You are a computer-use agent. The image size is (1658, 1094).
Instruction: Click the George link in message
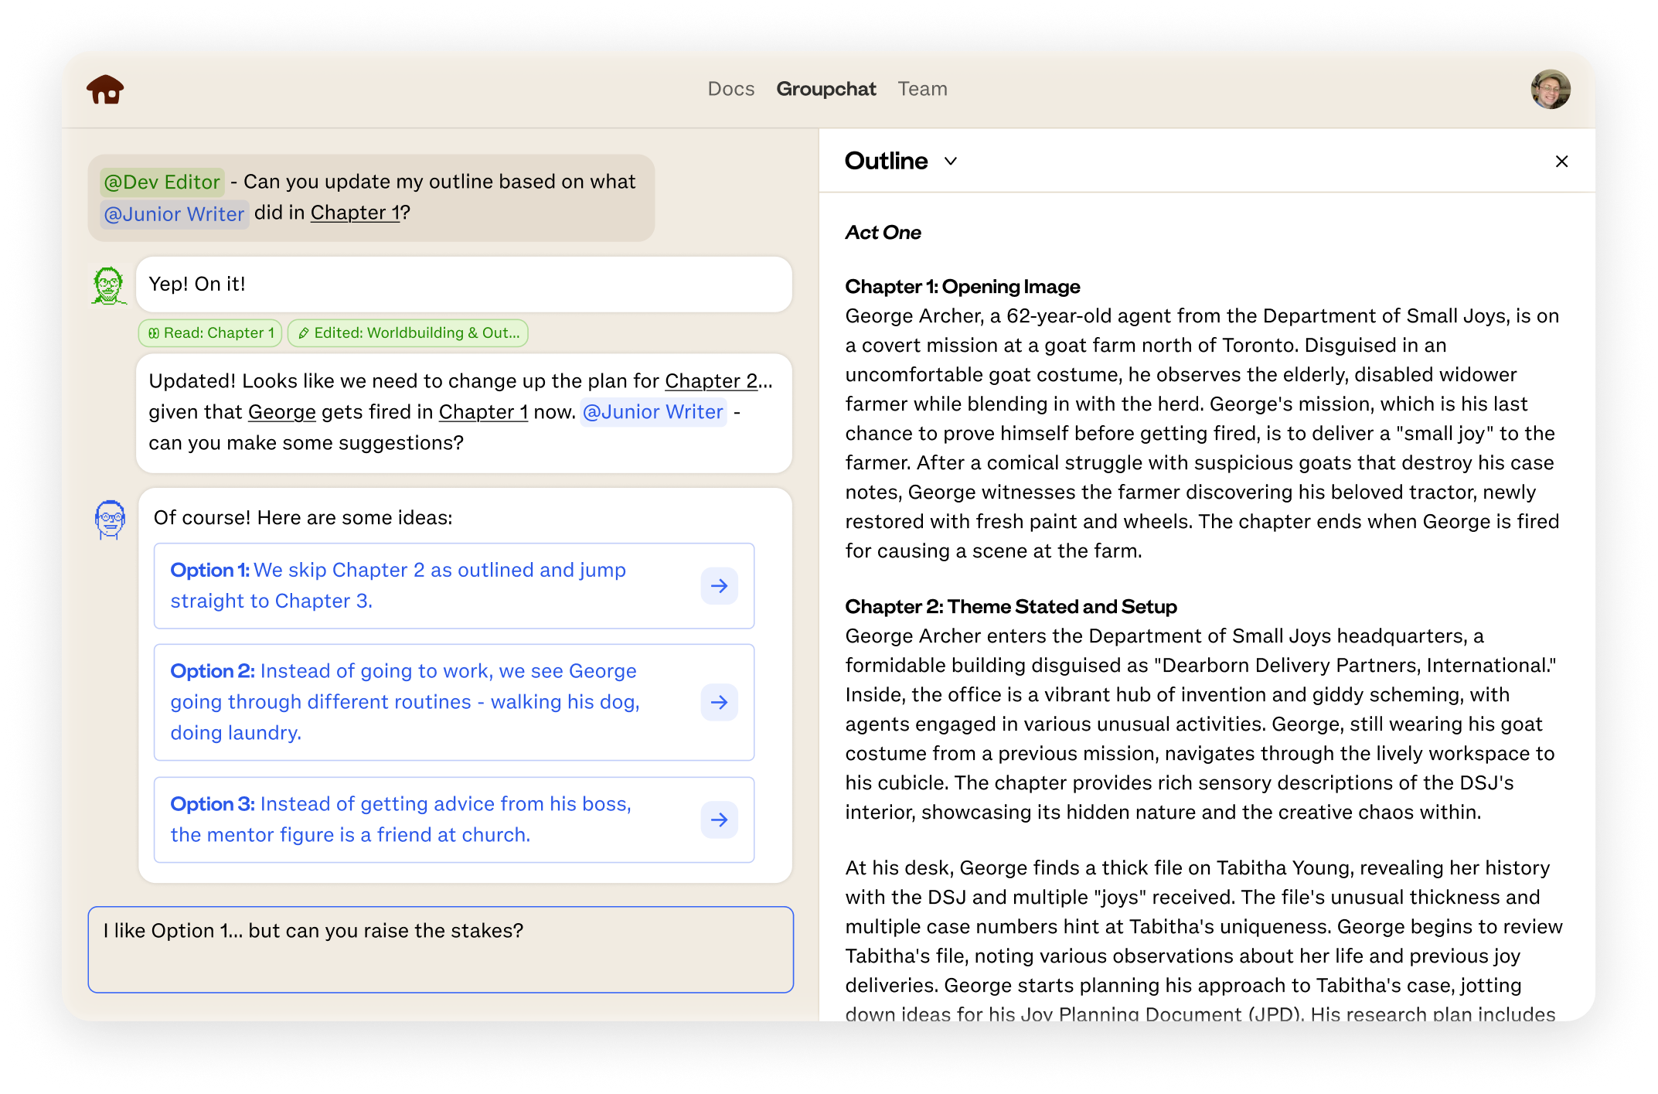tap(281, 412)
